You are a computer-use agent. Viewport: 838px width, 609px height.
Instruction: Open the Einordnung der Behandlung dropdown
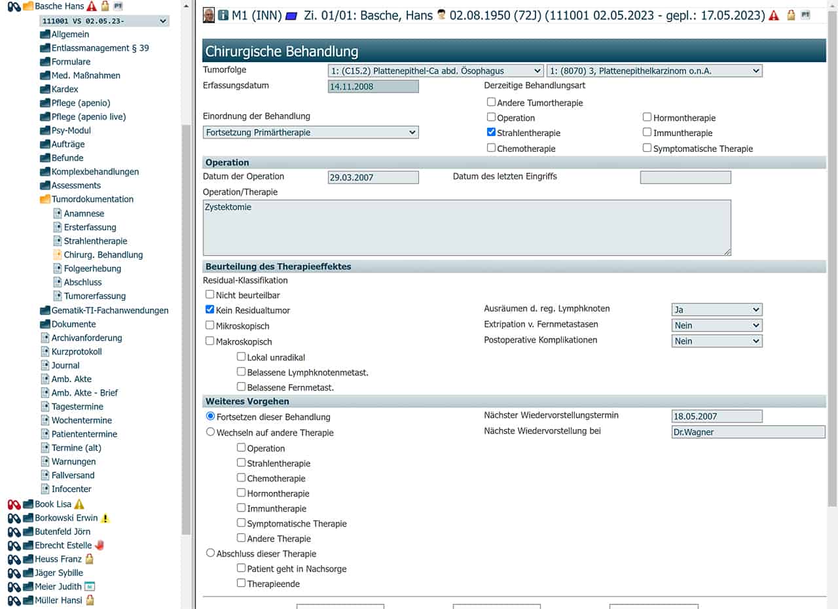pyautogui.click(x=311, y=132)
